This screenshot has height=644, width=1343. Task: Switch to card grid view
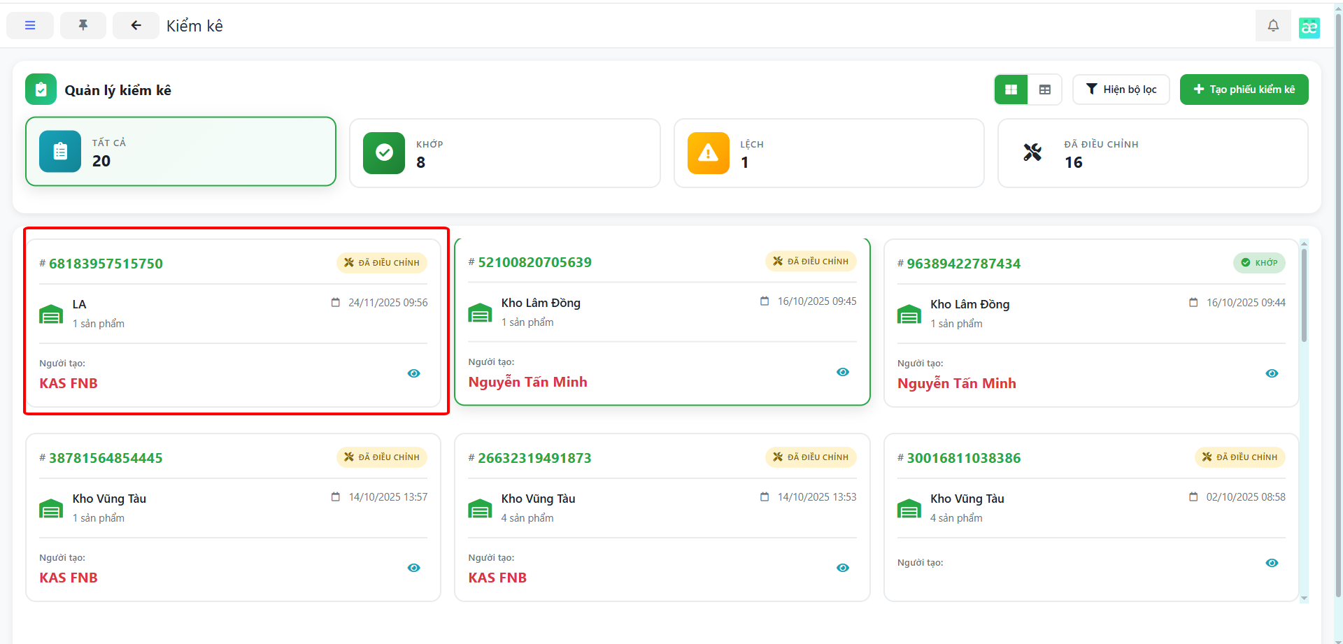[x=1011, y=90]
